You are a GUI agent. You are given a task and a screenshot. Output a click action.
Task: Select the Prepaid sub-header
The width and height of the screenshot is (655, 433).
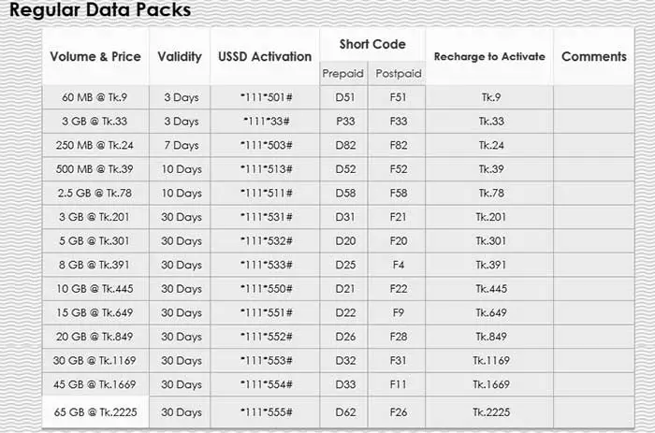coord(343,73)
